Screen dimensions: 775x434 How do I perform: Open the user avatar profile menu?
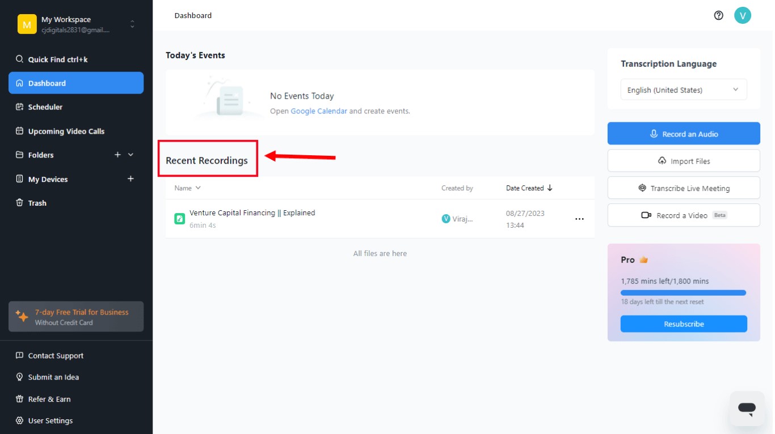point(742,15)
